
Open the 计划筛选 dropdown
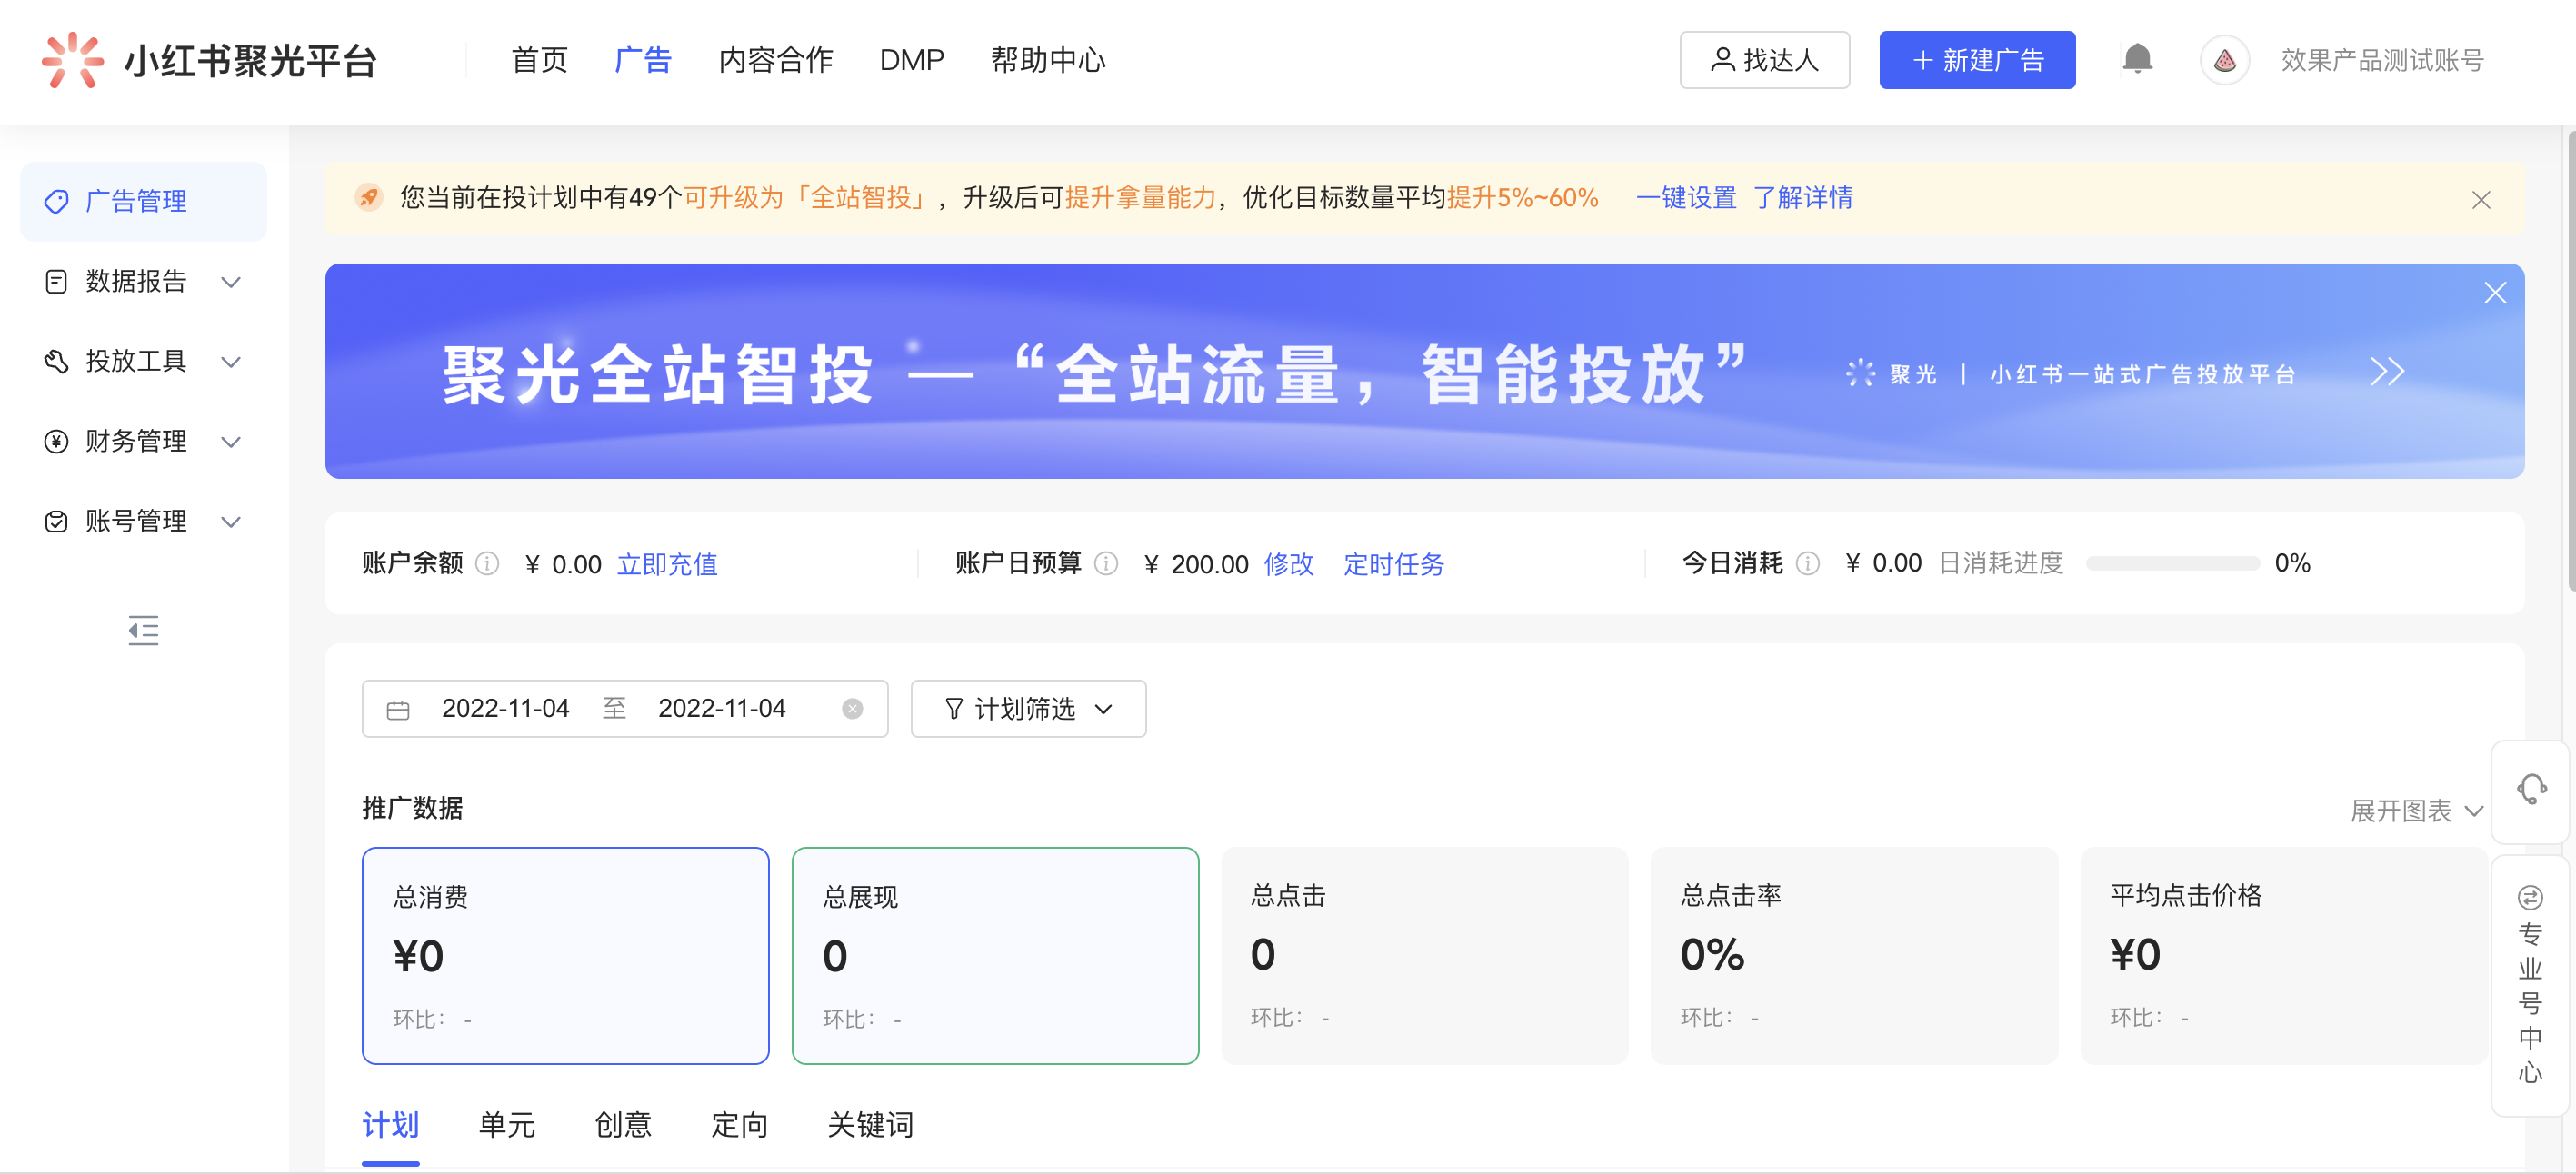pyautogui.click(x=1028, y=709)
